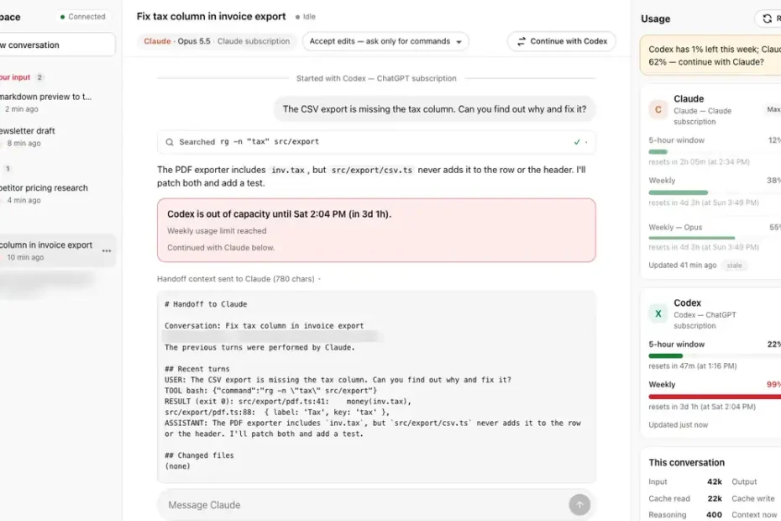Click '# Handoff to Claude' line
This screenshot has height=521, width=781.
pyautogui.click(x=206, y=304)
